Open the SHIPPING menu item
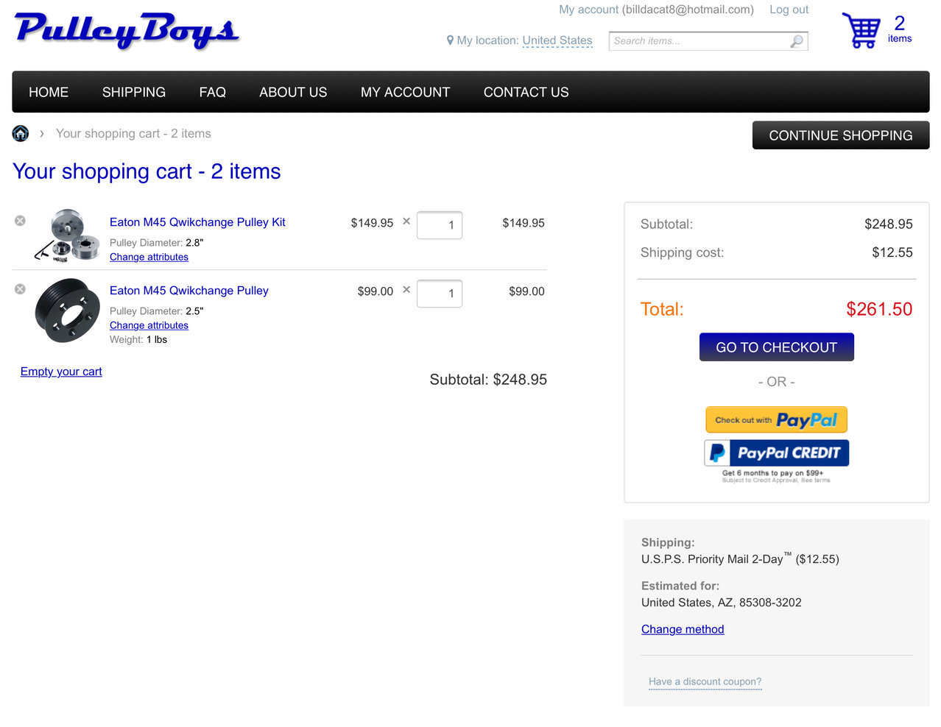Screen dimensions: 941x727 tap(134, 92)
